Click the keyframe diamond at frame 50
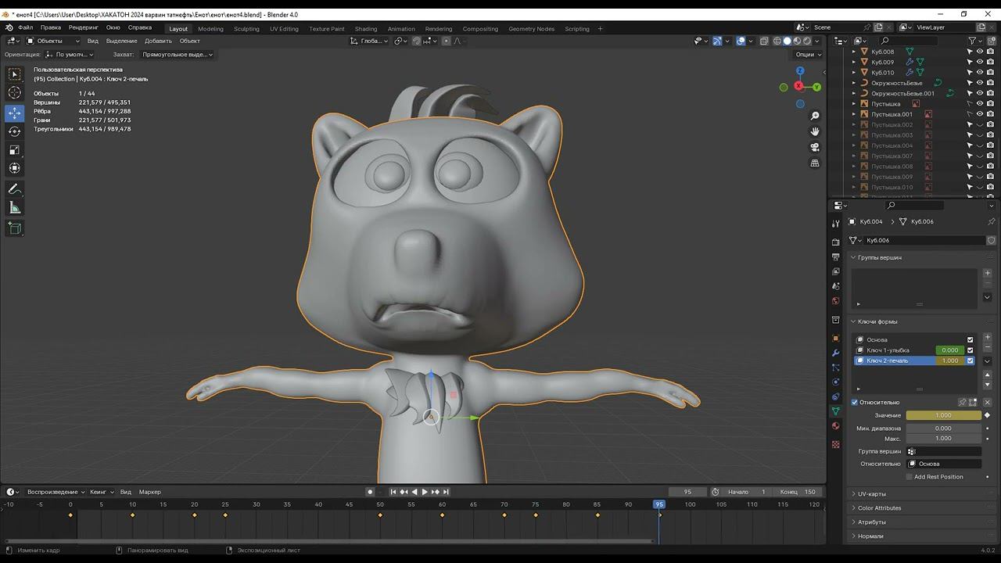Image resolution: width=1001 pixels, height=563 pixels. coord(380,515)
